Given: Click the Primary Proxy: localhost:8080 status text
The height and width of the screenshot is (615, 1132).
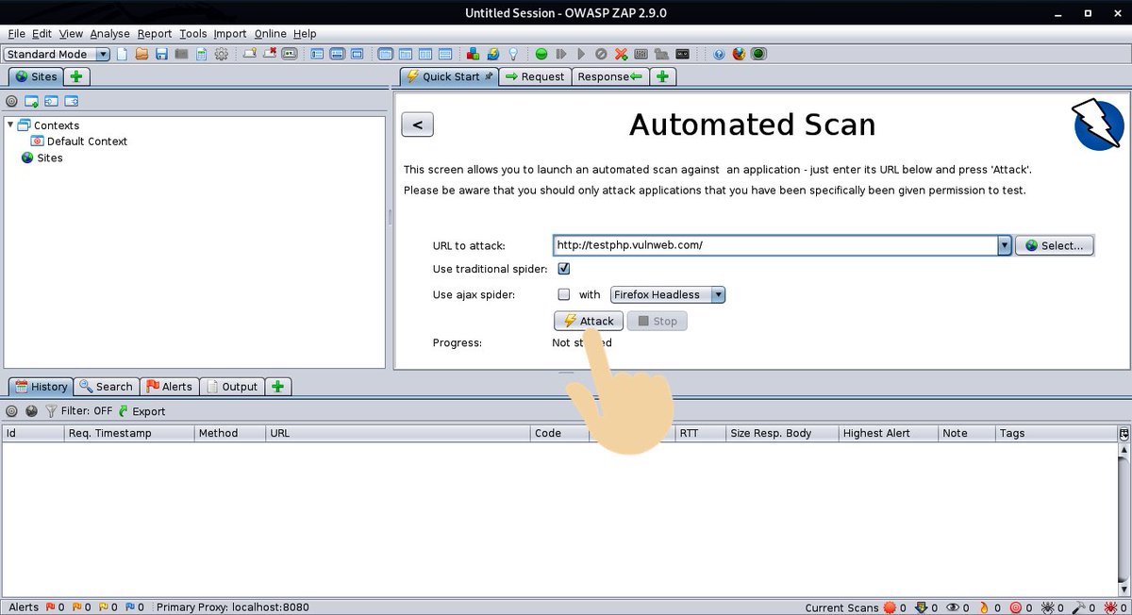Looking at the screenshot, I should [233, 607].
